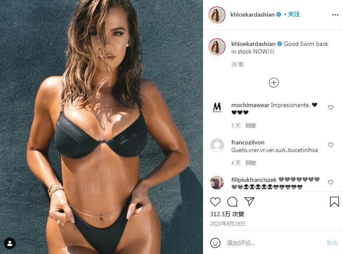Open the three-dot more options menu
The width and height of the screenshot is (343, 254).
coord(335,15)
